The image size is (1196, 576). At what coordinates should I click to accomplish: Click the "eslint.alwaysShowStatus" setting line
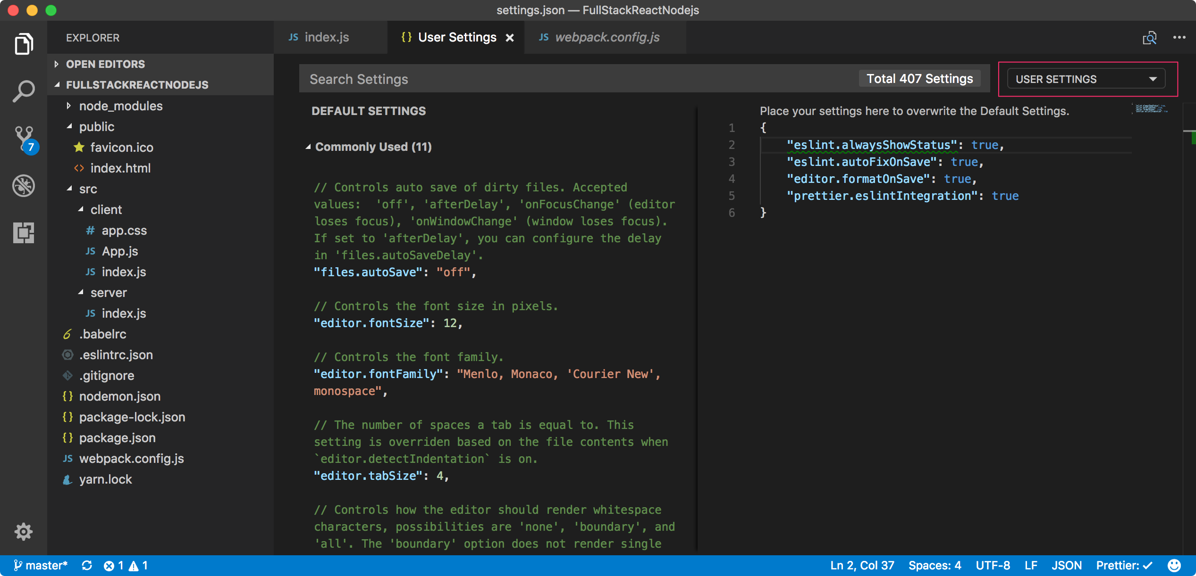point(895,145)
